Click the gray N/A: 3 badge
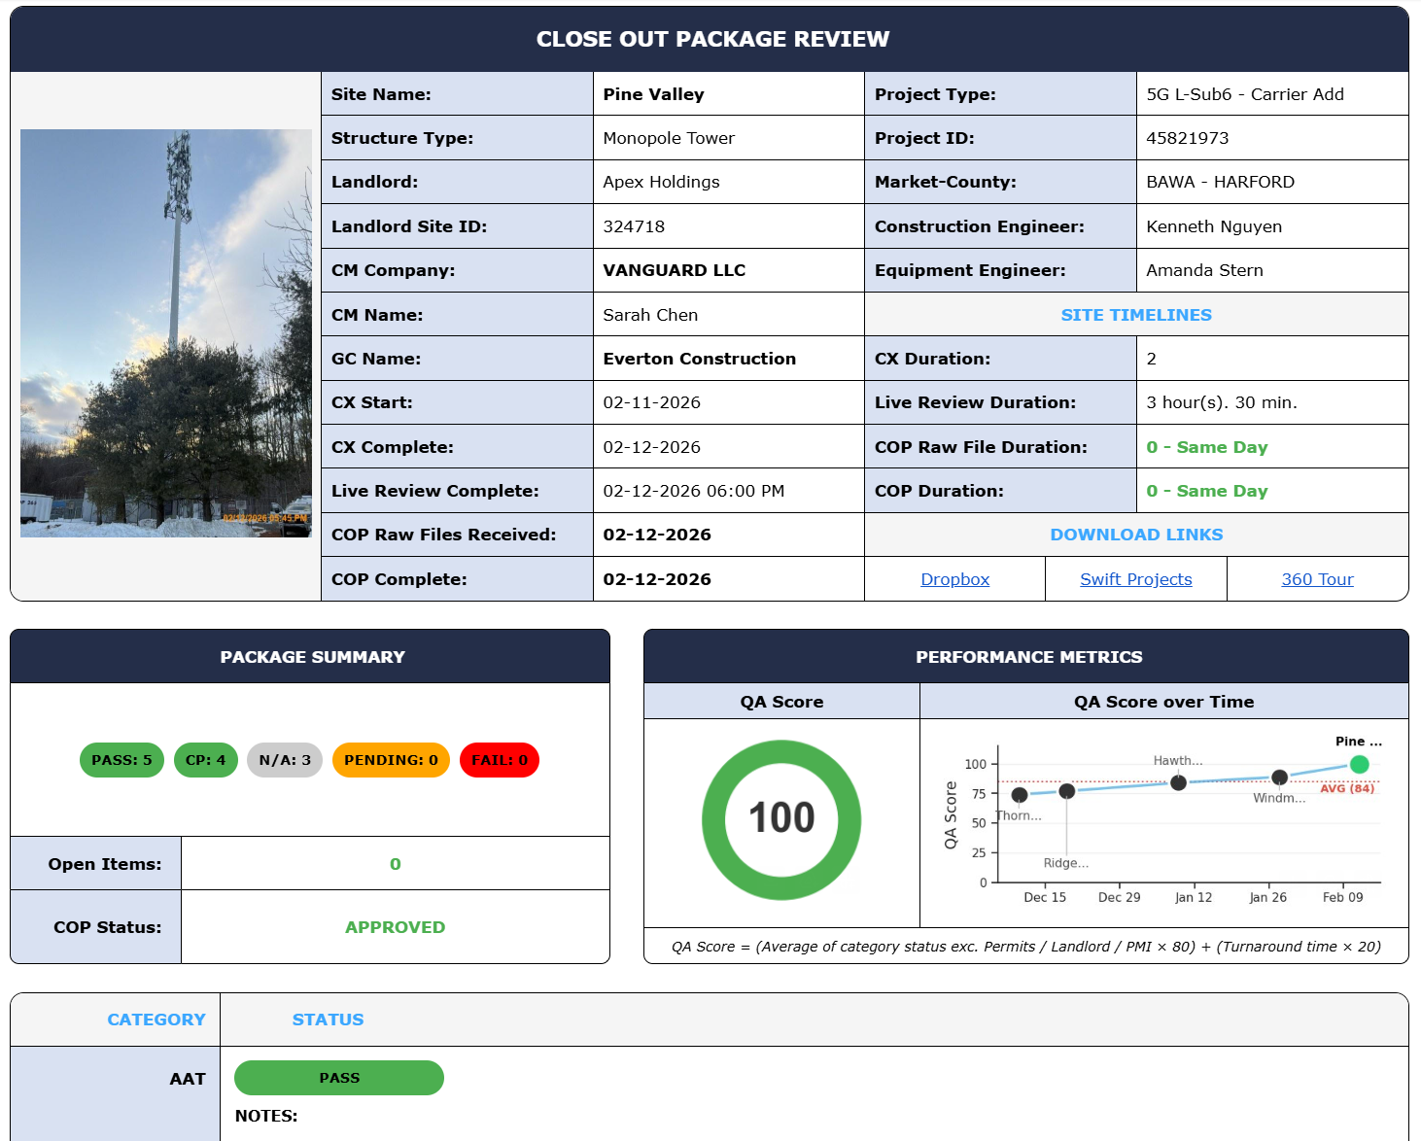The image size is (1421, 1141). (x=284, y=760)
